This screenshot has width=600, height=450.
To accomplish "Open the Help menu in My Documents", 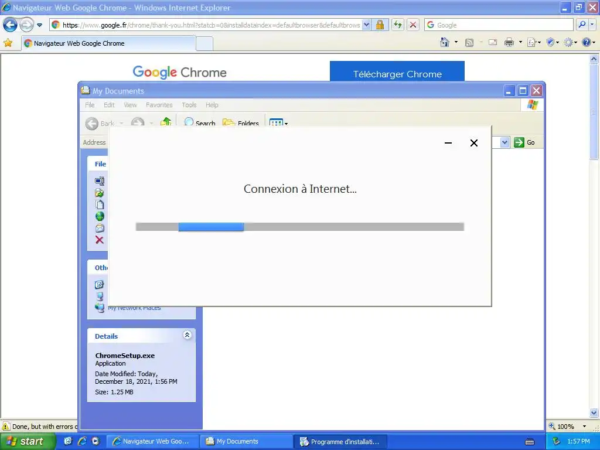I will 212,105.
